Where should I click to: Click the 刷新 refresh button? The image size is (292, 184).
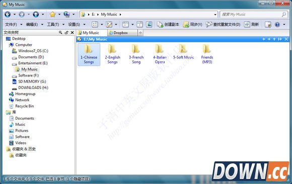251,24
